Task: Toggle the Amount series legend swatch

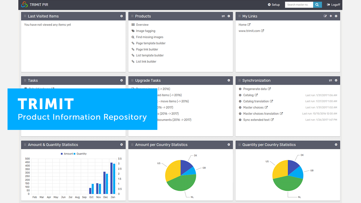Action: pos(62,154)
